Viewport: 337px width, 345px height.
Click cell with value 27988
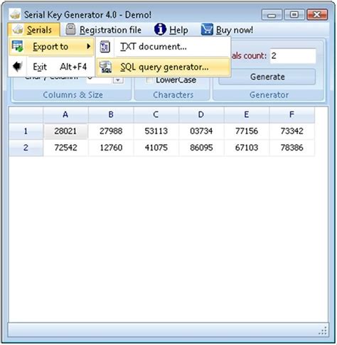(x=111, y=131)
